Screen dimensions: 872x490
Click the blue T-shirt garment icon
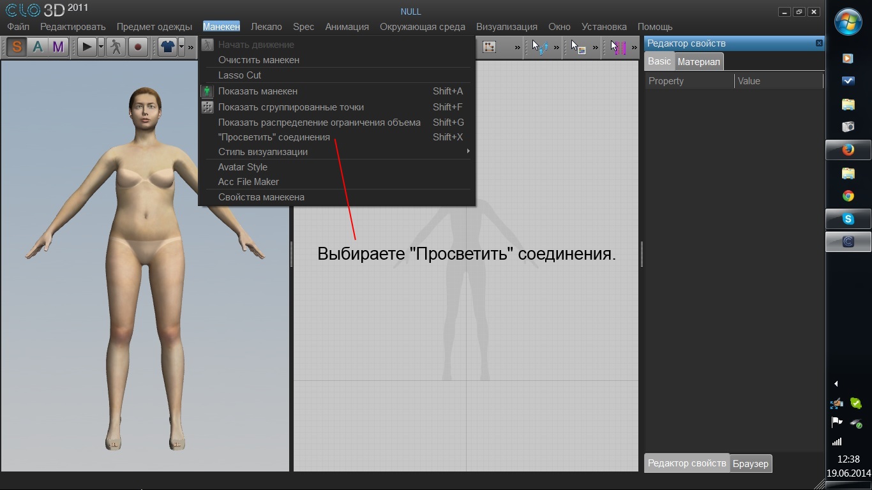pyautogui.click(x=167, y=47)
